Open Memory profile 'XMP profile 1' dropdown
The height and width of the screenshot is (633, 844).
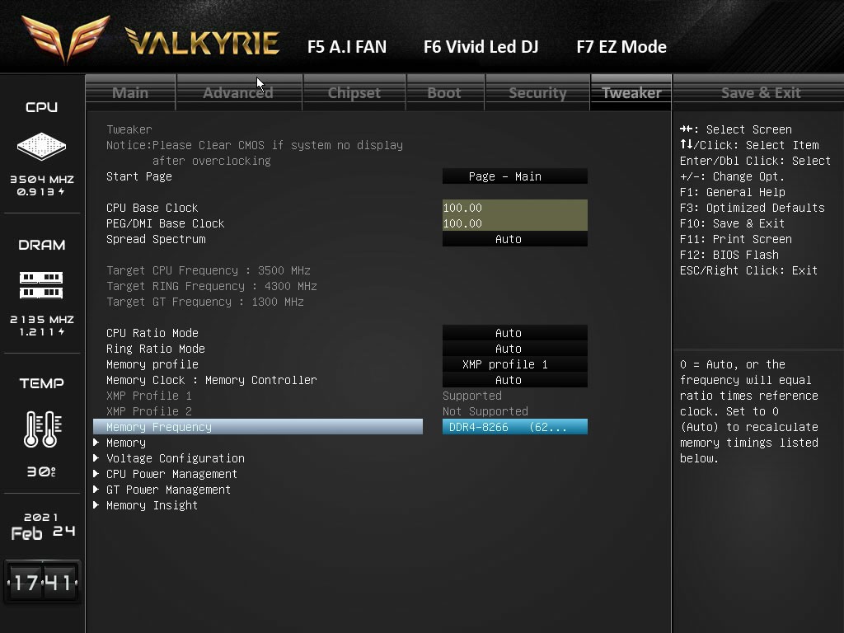514,364
